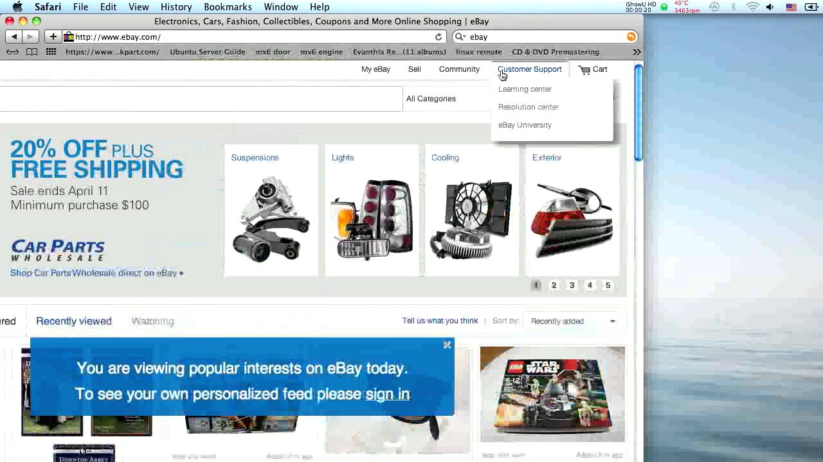Add bookmark with the plus button

click(x=53, y=37)
